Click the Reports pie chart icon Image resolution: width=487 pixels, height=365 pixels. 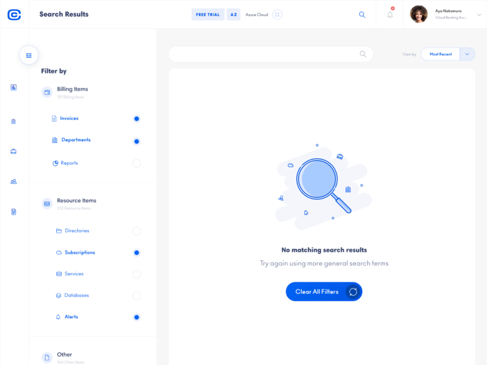(55, 163)
